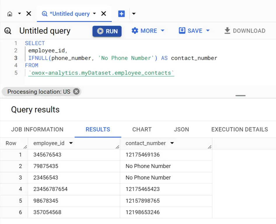Image resolution: width=276 pixels, height=224 pixels.
Task: Click the 'No Phone Number' string literal
Action: 126,58
